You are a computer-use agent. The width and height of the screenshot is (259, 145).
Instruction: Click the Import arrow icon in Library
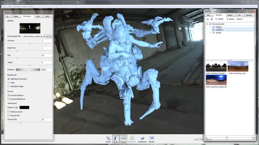(x=216, y=19)
